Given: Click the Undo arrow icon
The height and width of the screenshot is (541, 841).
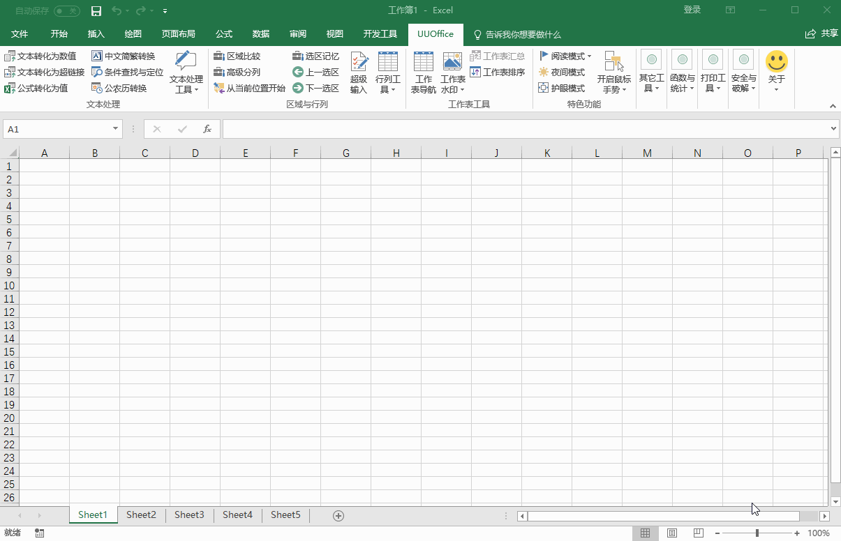Looking at the screenshot, I should click(117, 10).
